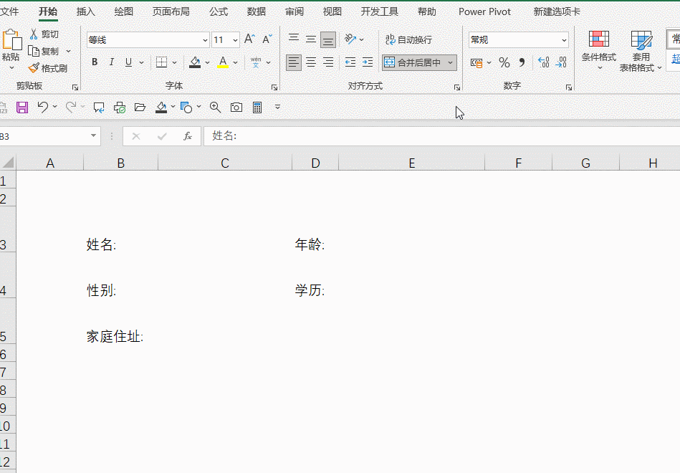Image resolution: width=680 pixels, height=473 pixels.
Task: Click the camera screenshot icon on quick toolbar
Action: 236,107
